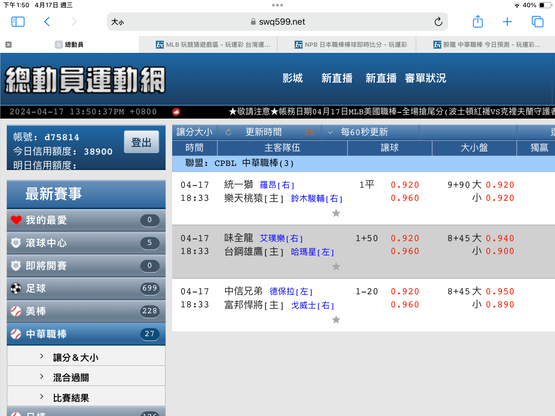The height and width of the screenshot is (416, 555).
Task: Tap the three-dot multitasking control
Action: 277,5
